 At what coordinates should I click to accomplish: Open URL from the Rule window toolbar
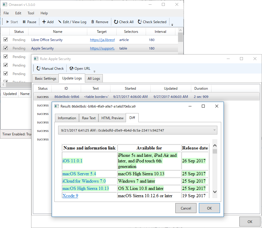click(80, 69)
